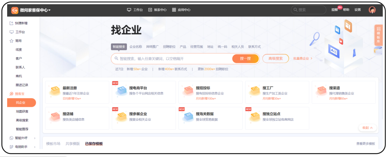Open 报表中心 in the top menu
Image resolution: width=387 pixels, height=157 pixels.
(157, 10)
